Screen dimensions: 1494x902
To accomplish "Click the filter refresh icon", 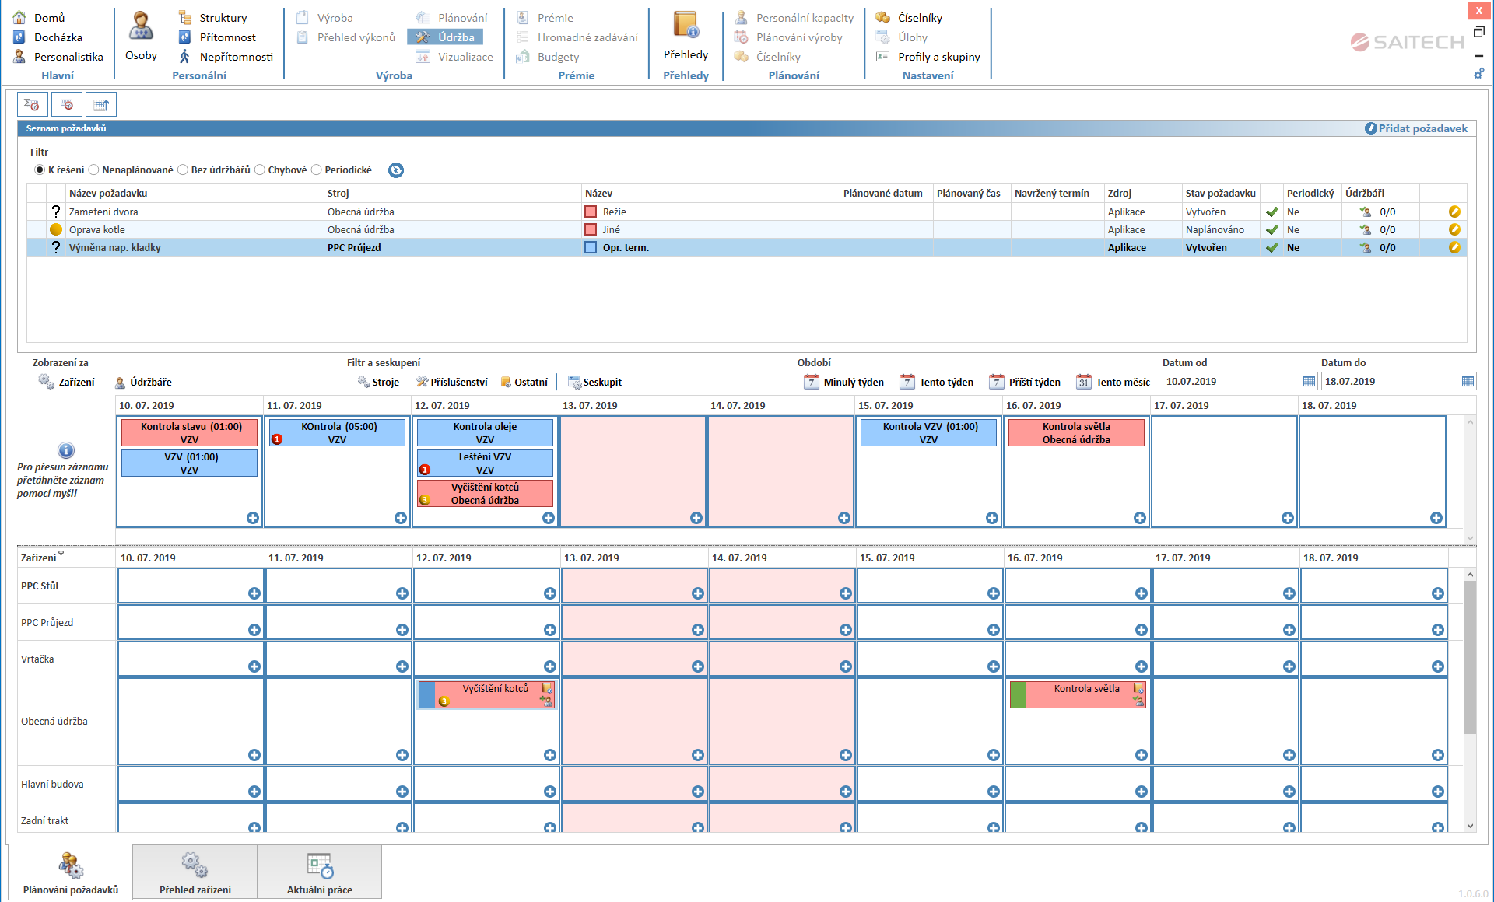I will tap(396, 170).
